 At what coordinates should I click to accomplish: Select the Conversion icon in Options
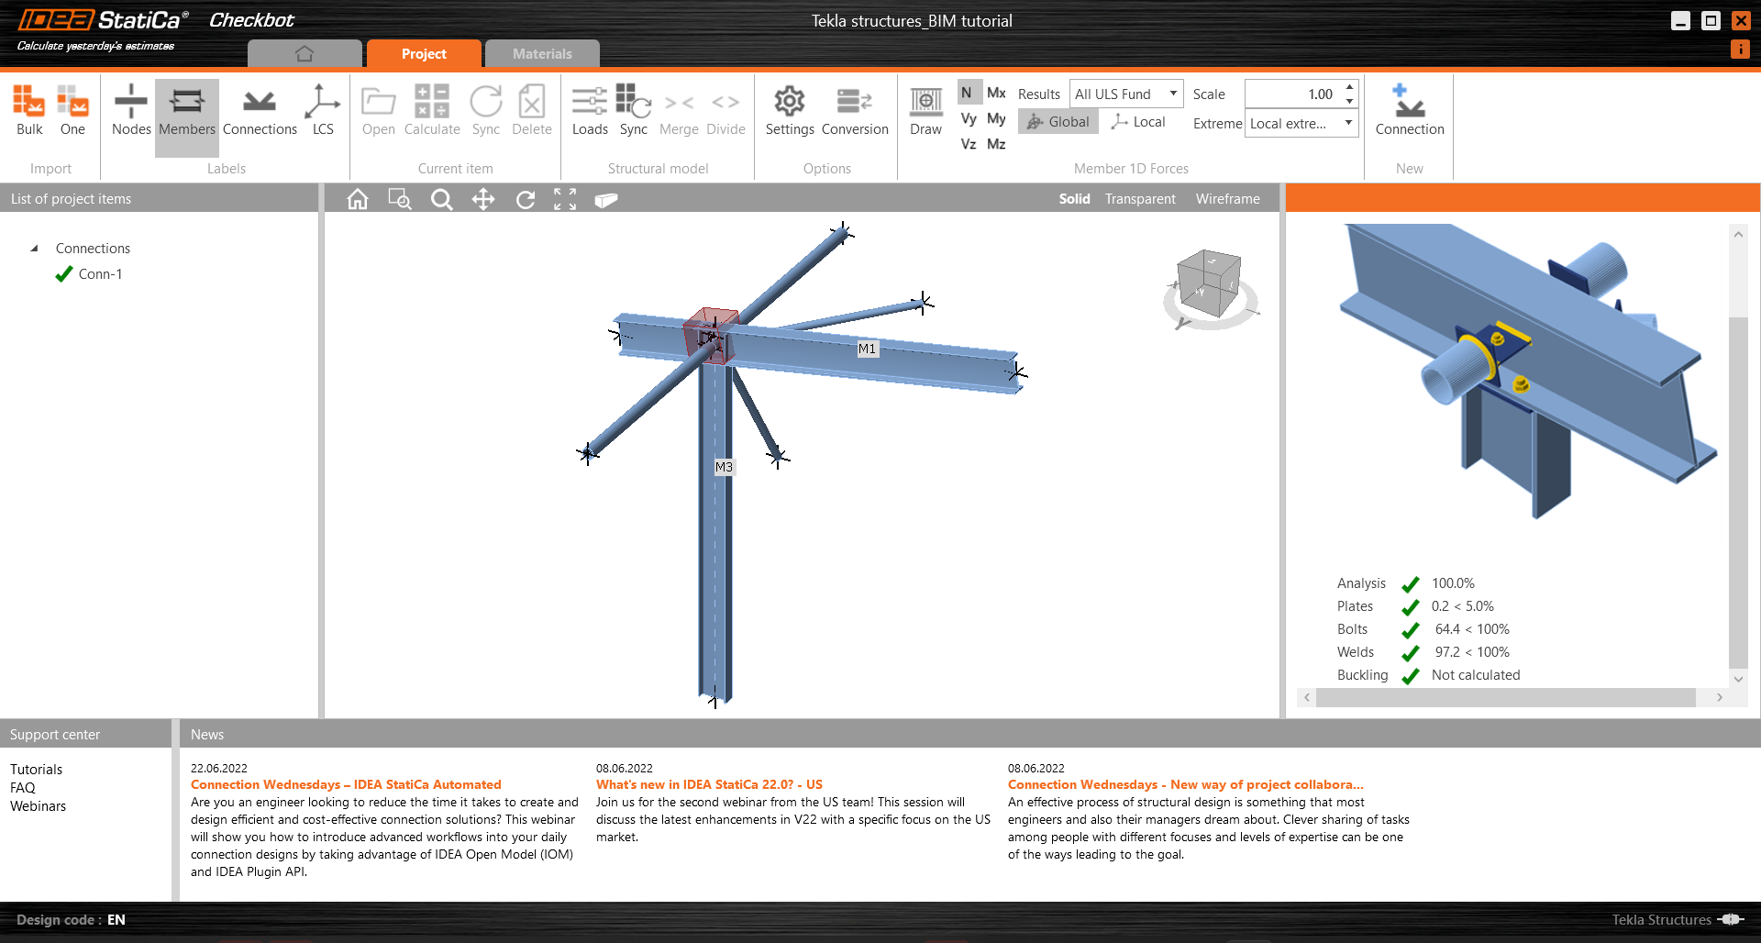point(854,110)
